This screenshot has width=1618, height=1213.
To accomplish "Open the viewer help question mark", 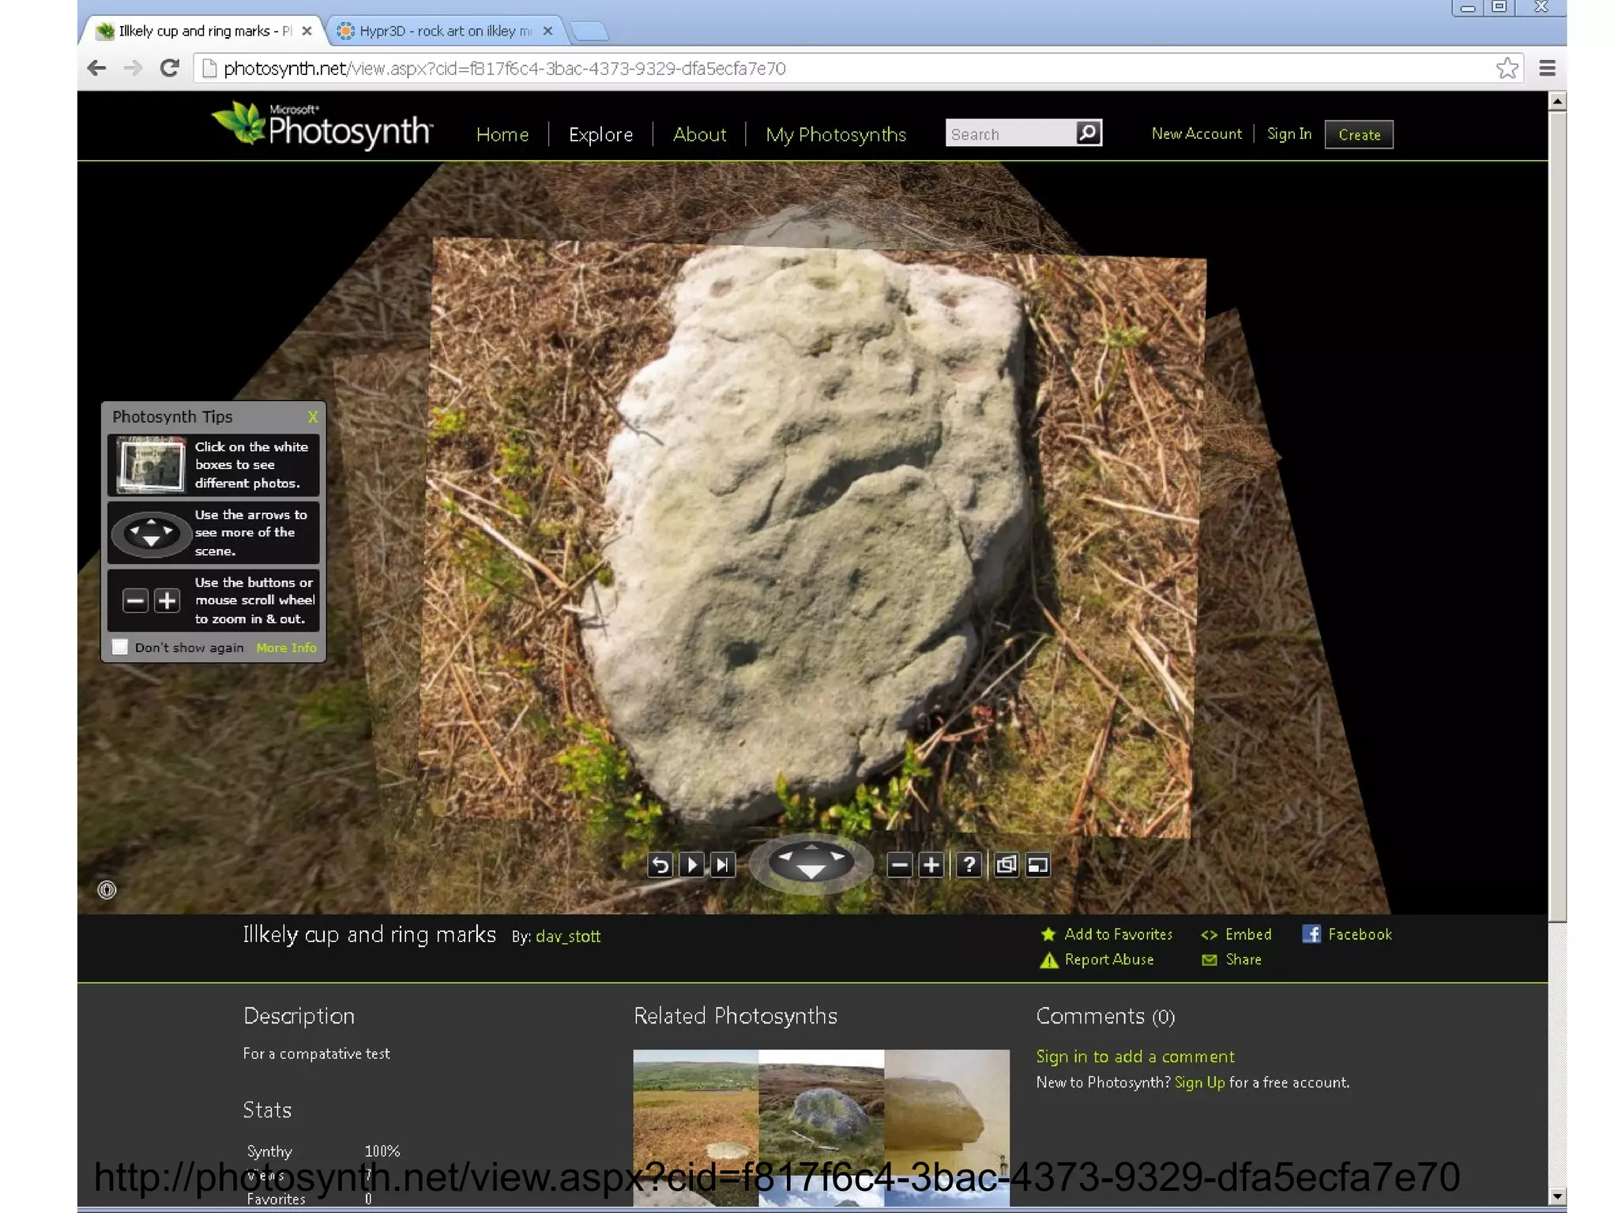I will (x=969, y=865).
